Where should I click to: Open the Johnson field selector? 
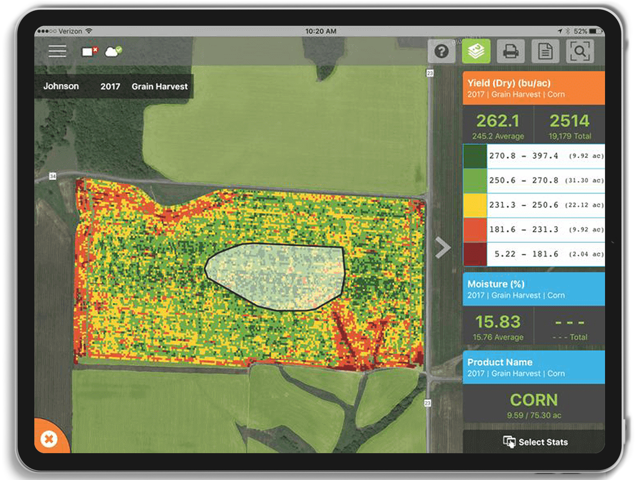(x=61, y=86)
